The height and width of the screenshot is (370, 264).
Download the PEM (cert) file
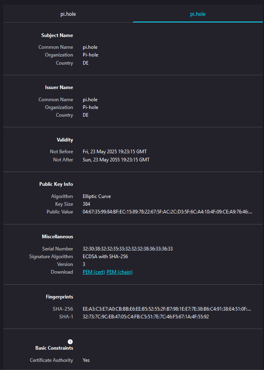pyautogui.click(x=94, y=272)
